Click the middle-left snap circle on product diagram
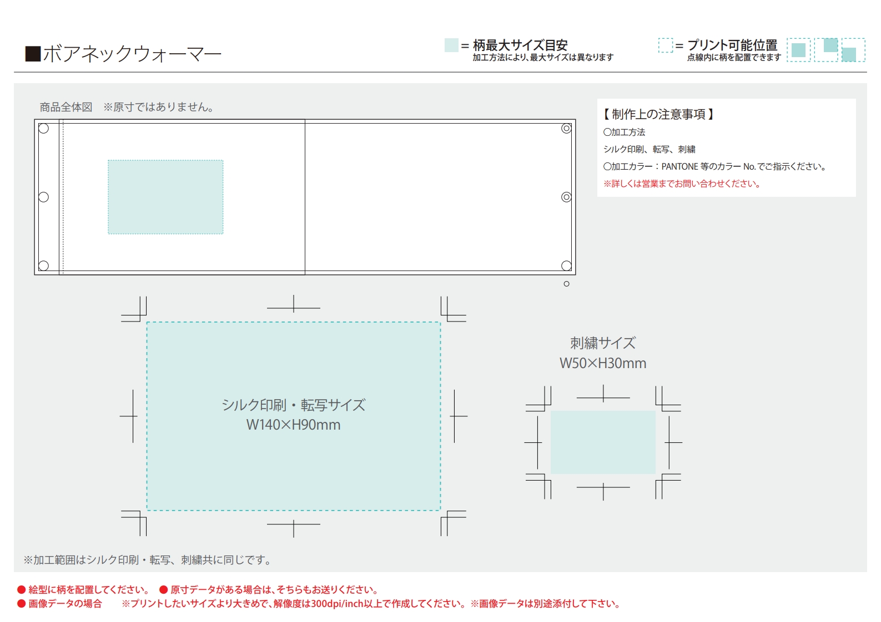Viewport: 881px width, 622px height. click(x=44, y=197)
